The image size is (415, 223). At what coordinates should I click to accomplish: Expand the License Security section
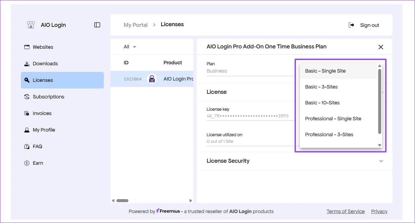pyautogui.click(x=295, y=161)
